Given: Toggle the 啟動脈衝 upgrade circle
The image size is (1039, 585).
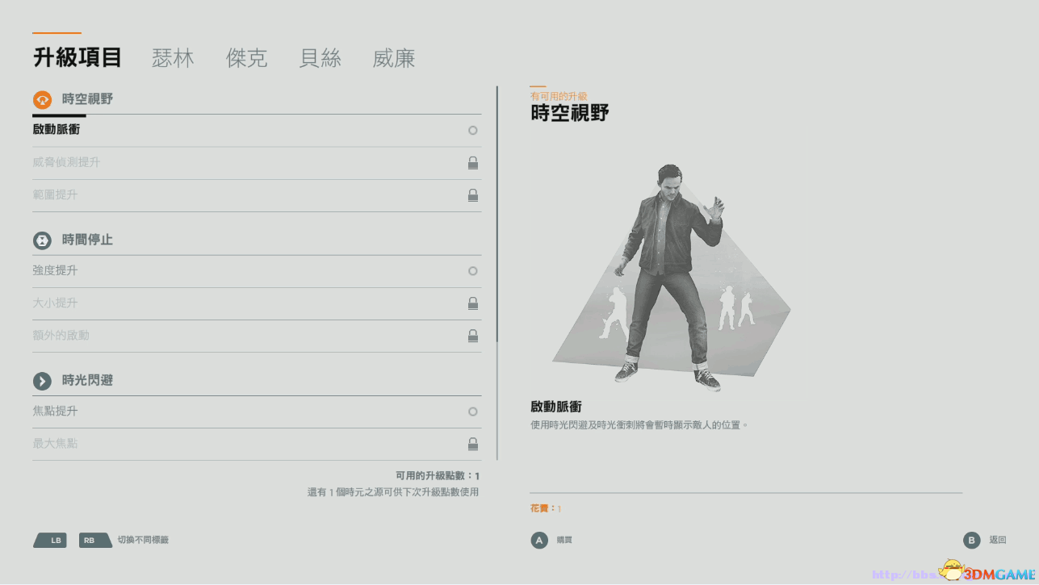Looking at the screenshot, I should tap(473, 130).
